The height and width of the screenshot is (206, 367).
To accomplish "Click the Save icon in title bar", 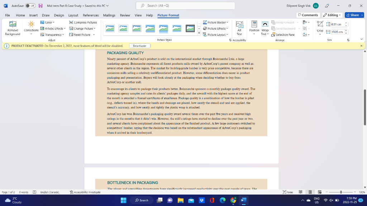I will (x=40, y=6).
